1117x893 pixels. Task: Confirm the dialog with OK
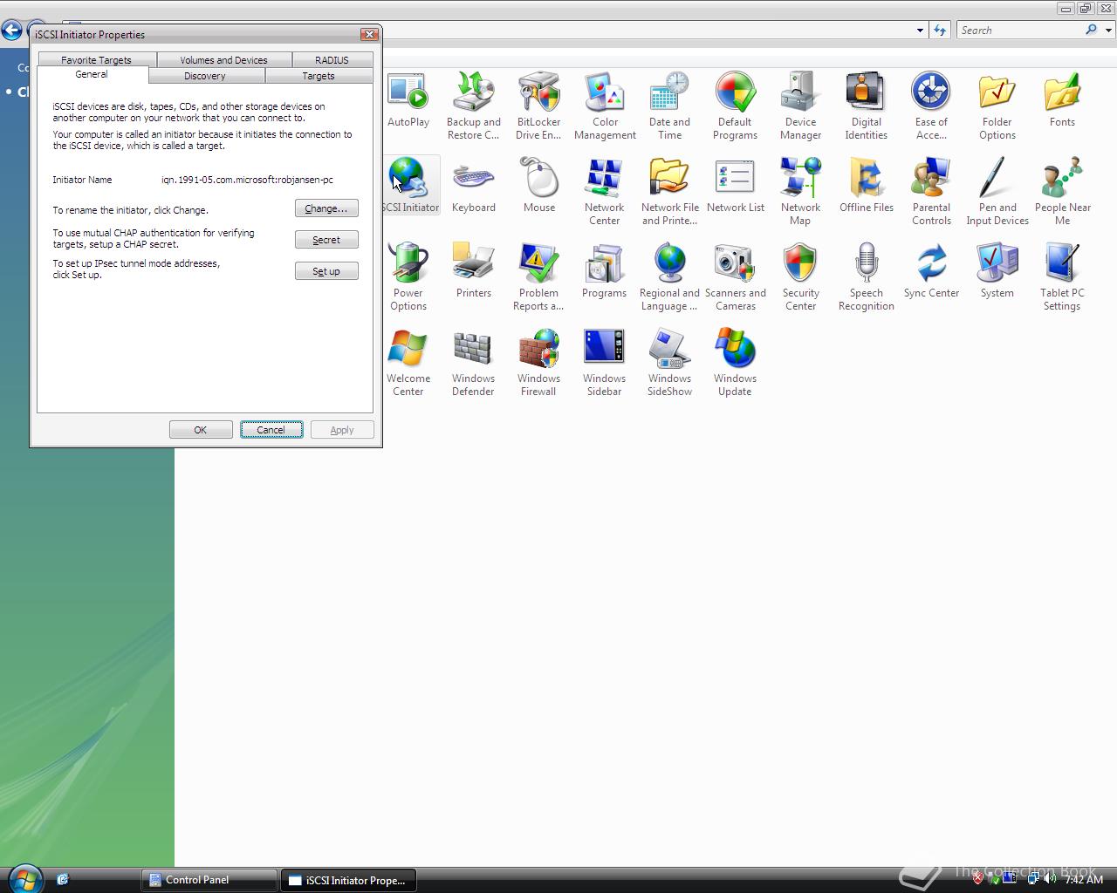201,430
